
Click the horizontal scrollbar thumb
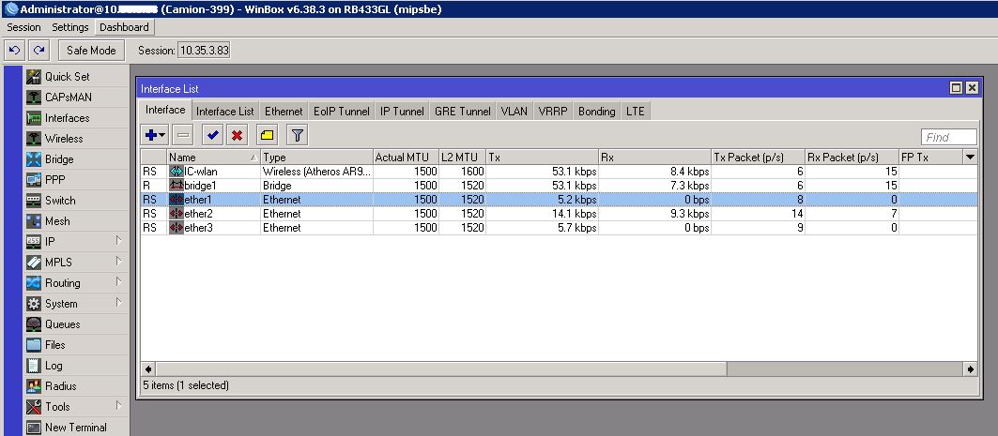441,368
